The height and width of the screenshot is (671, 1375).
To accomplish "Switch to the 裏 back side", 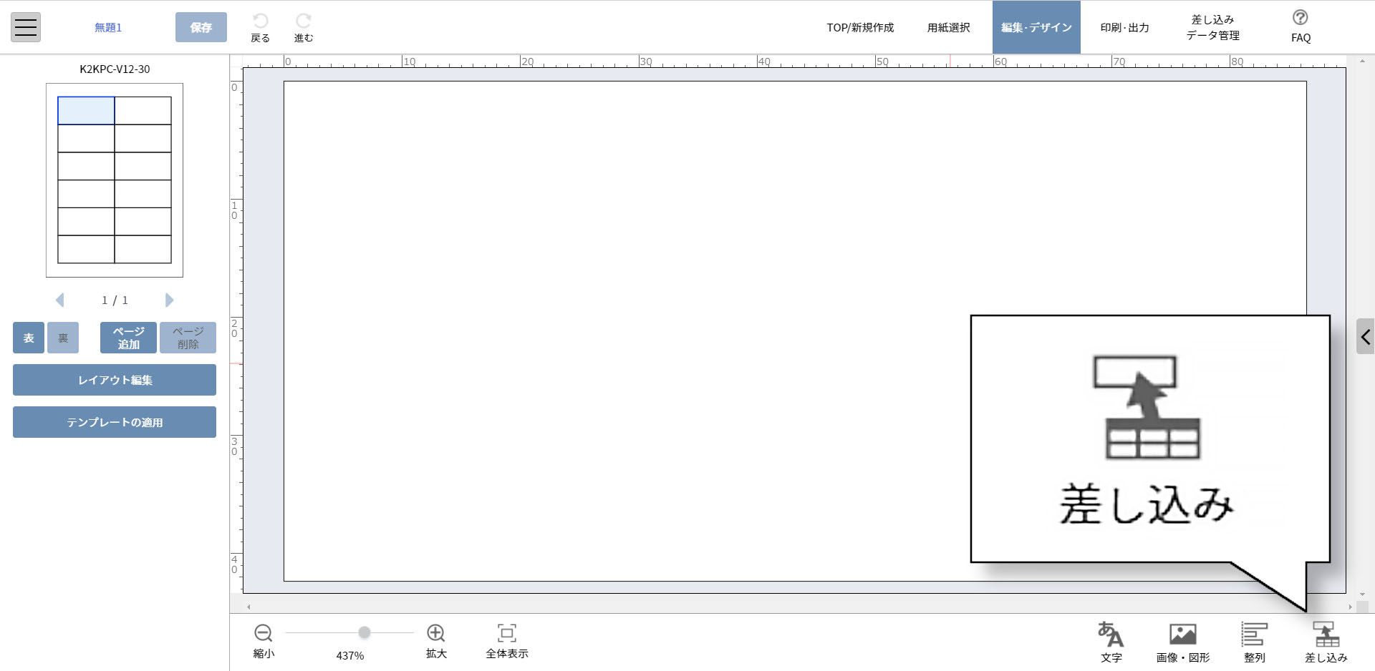I will (x=63, y=338).
